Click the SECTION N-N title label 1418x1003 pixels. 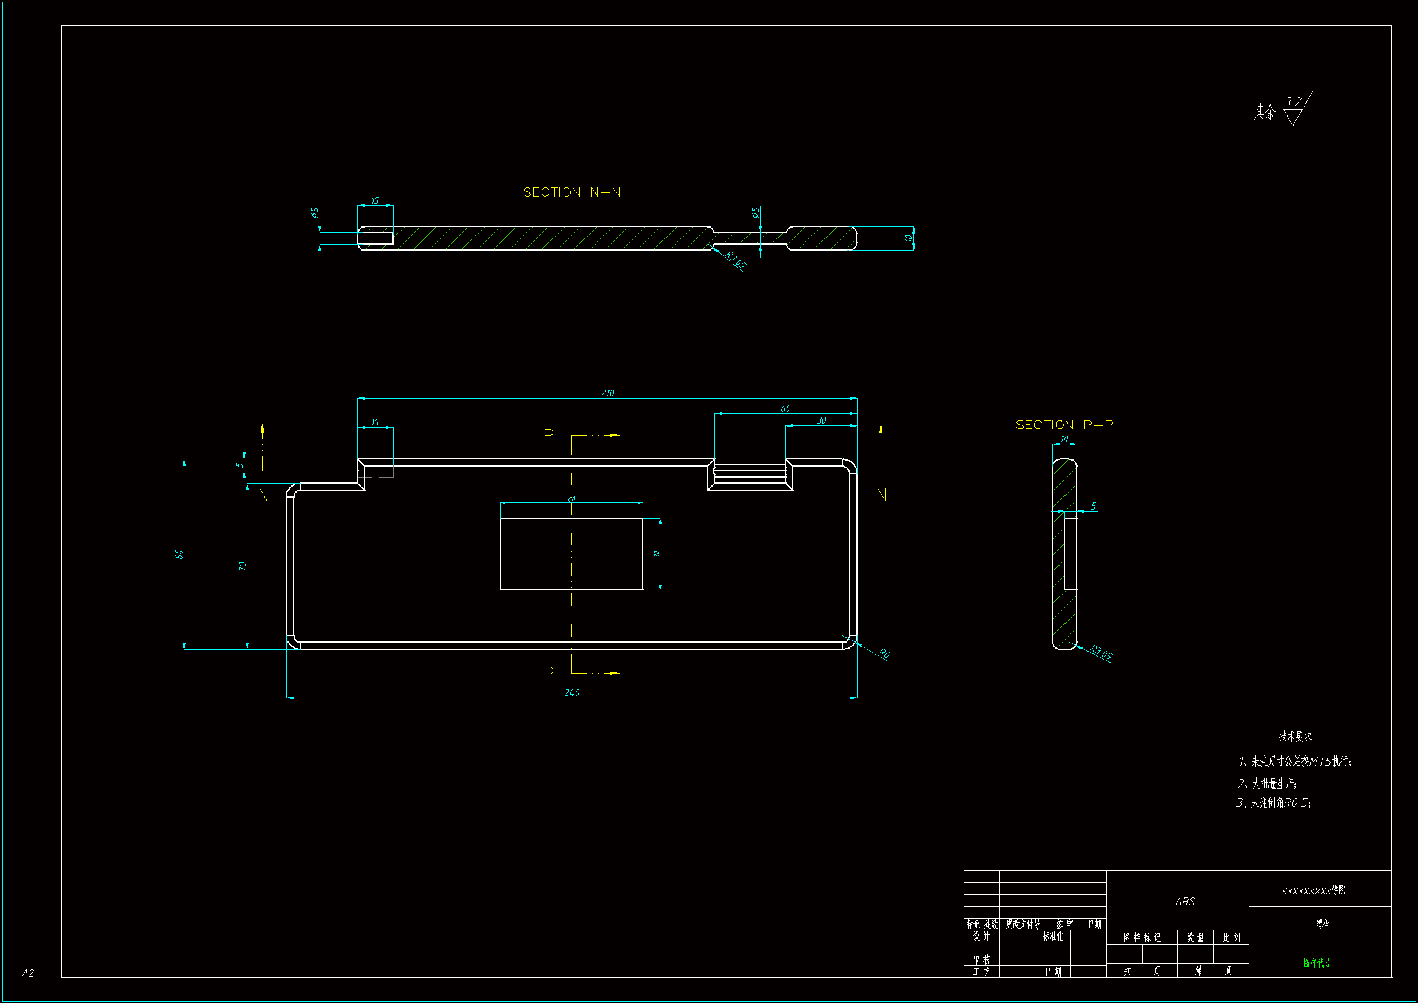coord(571,192)
